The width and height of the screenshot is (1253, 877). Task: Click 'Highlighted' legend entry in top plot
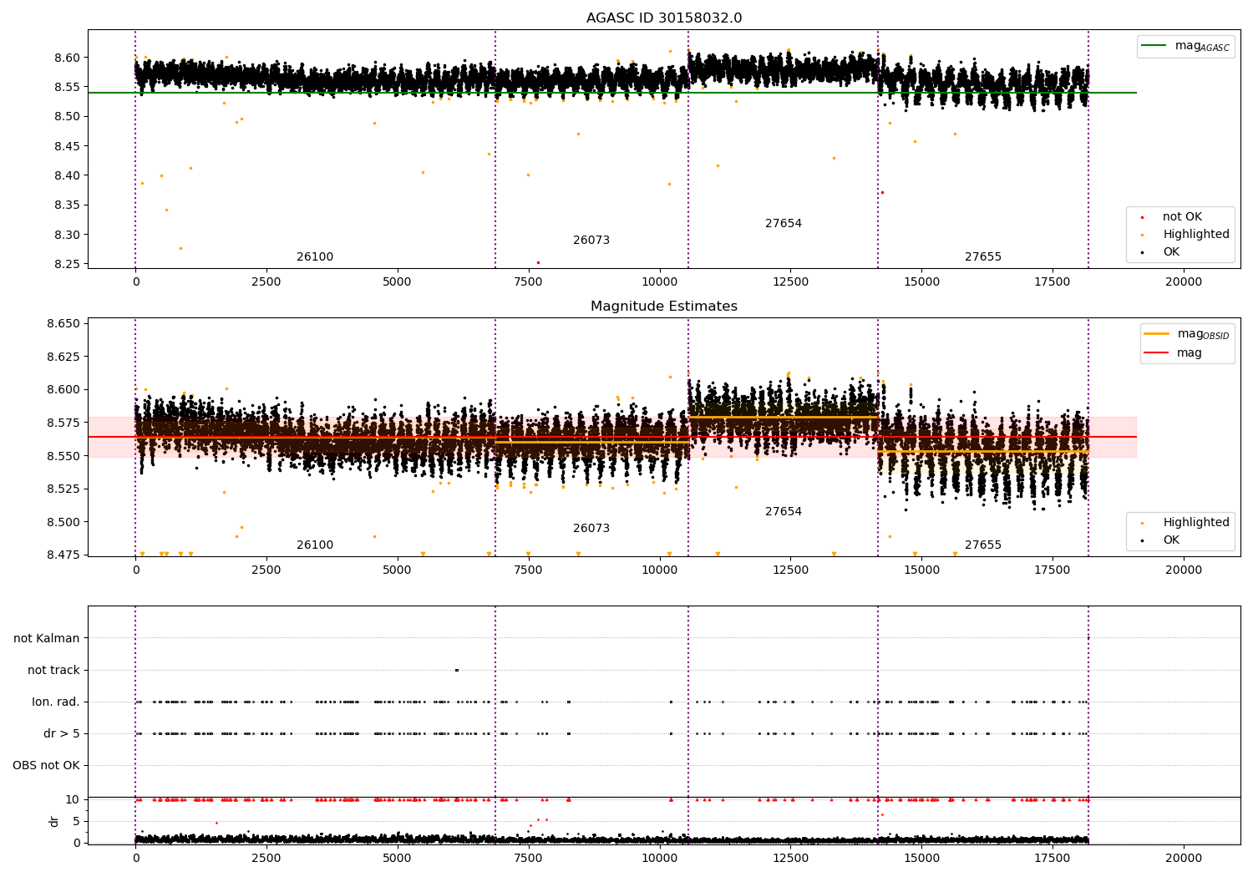(1196, 234)
